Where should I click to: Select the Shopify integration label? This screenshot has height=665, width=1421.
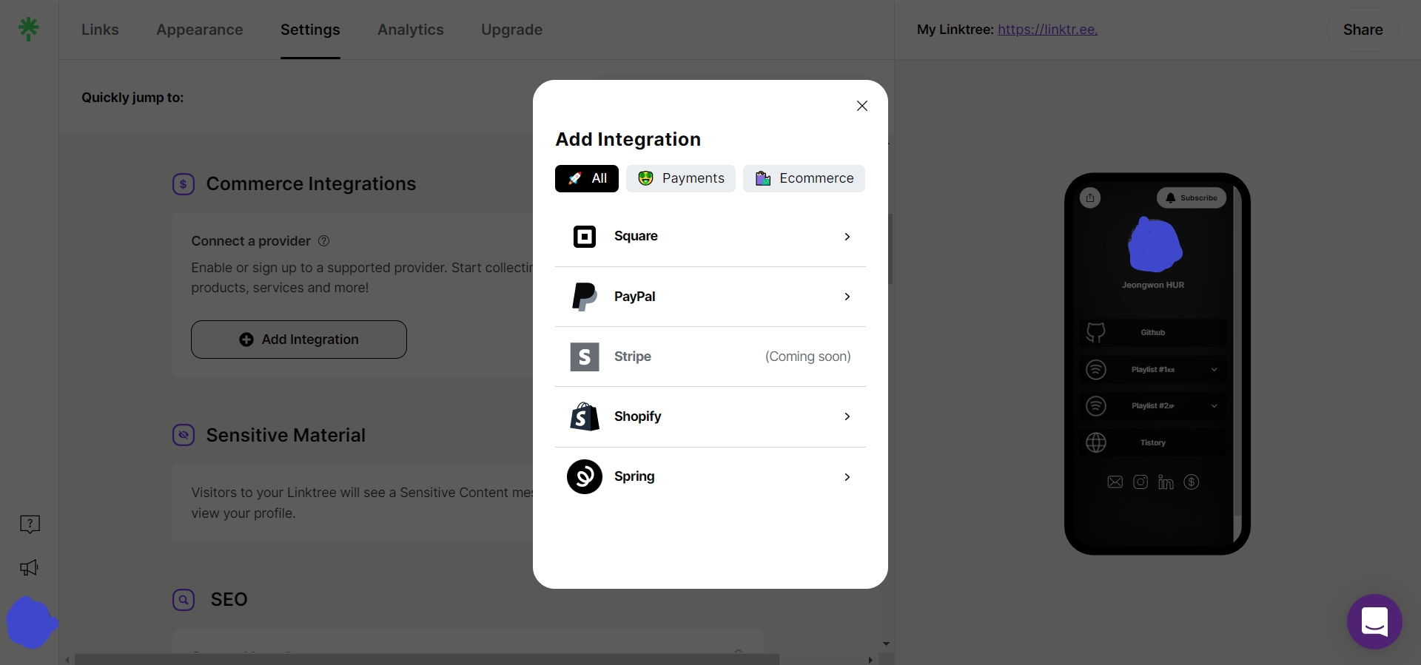pyautogui.click(x=638, y=416)
